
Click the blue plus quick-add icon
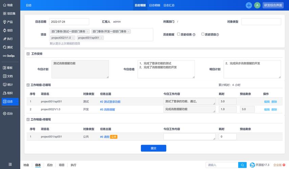pyautogui.click(x=249, y=5)
